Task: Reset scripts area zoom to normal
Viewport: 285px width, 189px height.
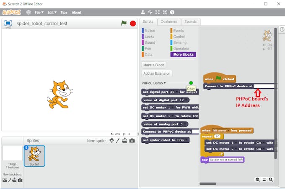Action: [x=264, y=180]
